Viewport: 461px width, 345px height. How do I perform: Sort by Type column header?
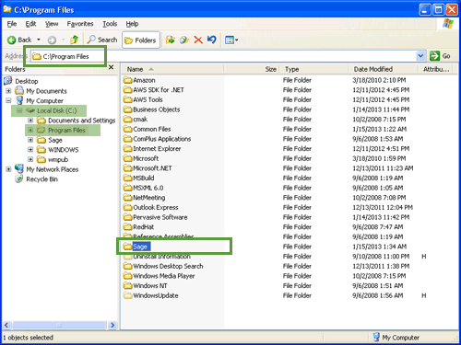[313, 69]
